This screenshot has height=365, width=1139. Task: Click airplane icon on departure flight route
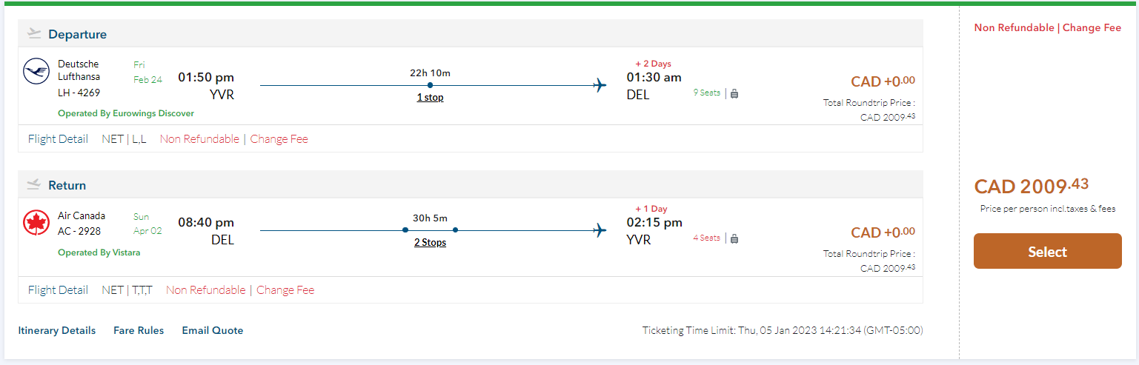point(600,86)
